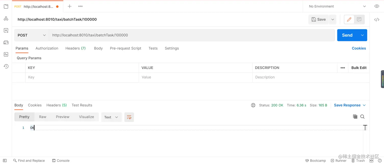Viewport: 384px width, 164px height.
Task: Open the History sidebar icon
Action: (6, 66)
